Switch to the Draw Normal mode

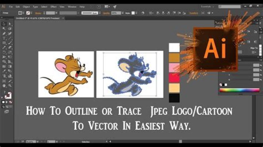coord(3,107)
